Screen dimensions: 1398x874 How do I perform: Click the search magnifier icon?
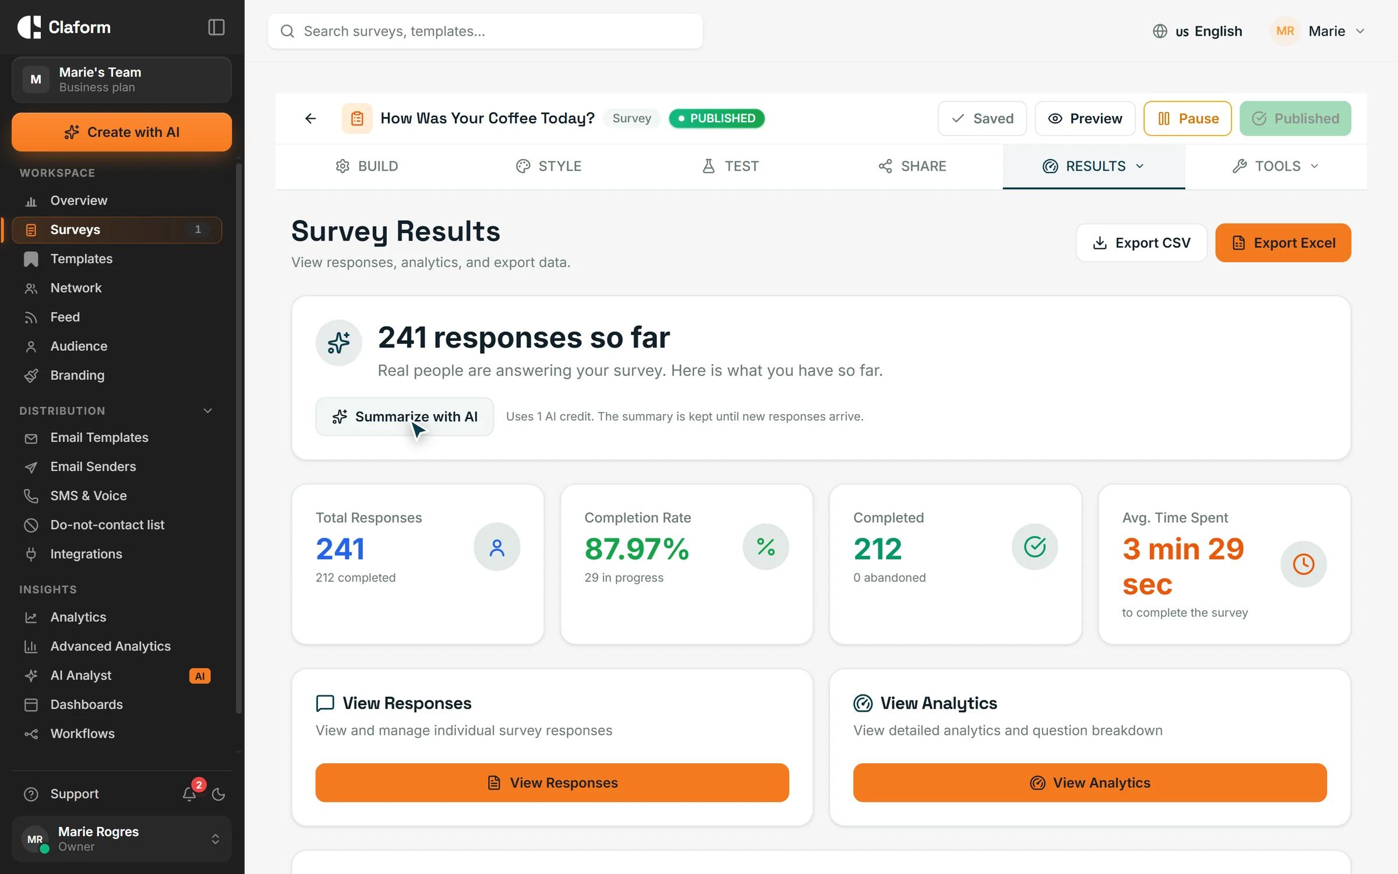(287, 31)
